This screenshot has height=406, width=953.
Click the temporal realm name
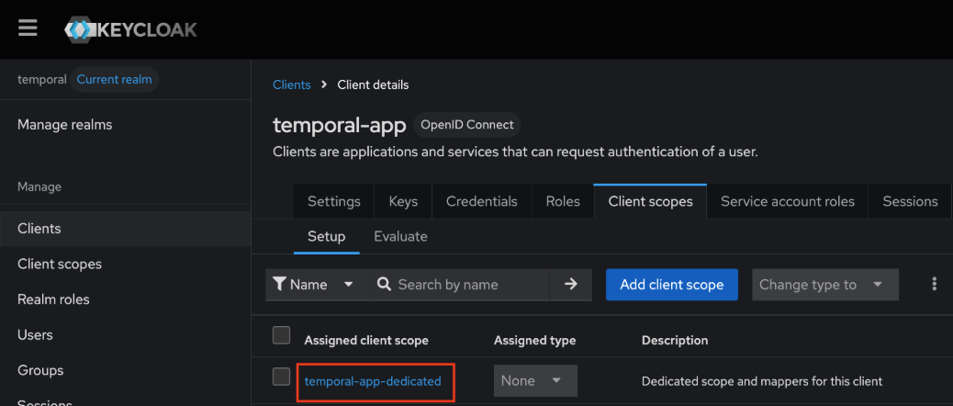click(x=42, y=80)
